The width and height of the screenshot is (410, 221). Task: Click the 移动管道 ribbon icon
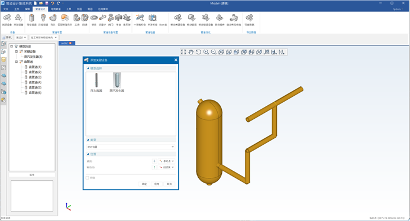(192, 20)
